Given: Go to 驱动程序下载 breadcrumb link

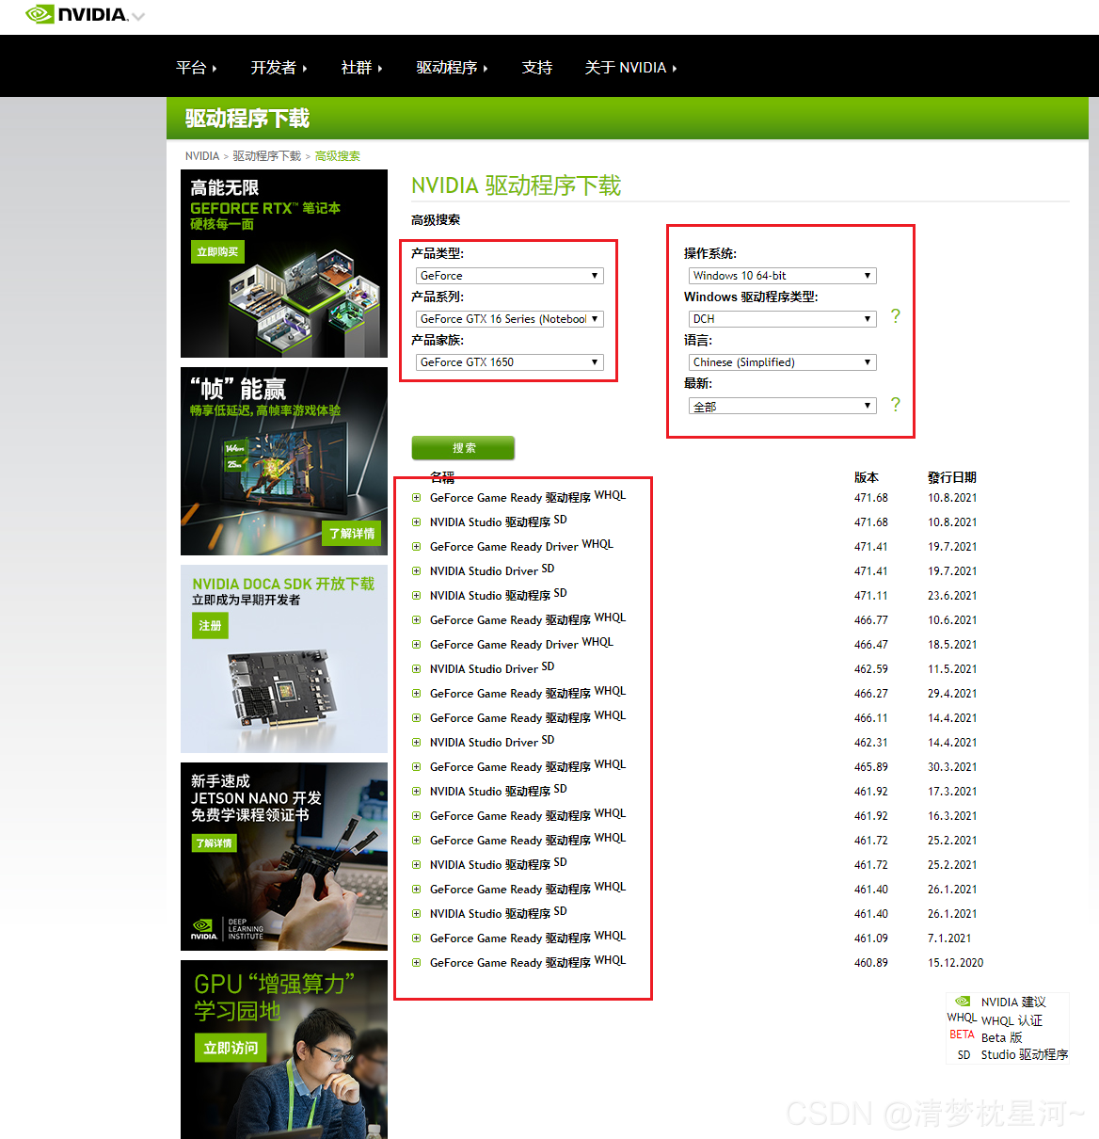Looking at the screenshot, I should [x=267, y=156].
